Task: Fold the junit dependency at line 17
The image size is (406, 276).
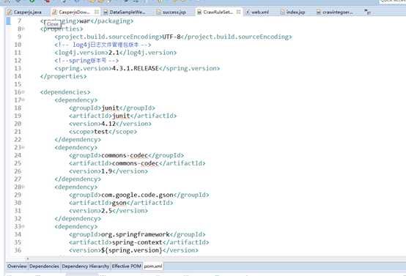Action: [23, 100]
